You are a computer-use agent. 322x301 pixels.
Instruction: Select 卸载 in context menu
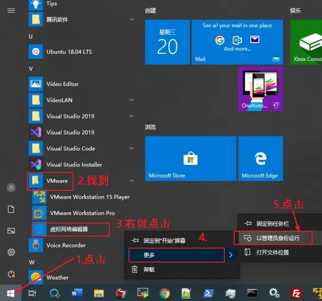tap(182, 269)
